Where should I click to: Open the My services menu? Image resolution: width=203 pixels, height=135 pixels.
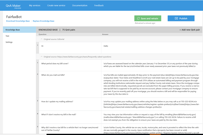click(34, 6)
